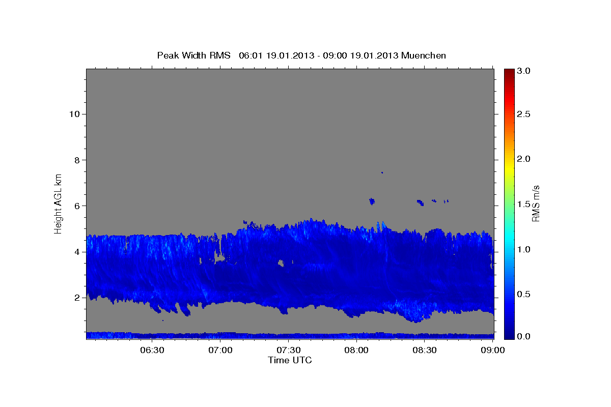
Task: Click the colorbar label '1.0'
Action: pyautogui.click(x=524, y=249)
